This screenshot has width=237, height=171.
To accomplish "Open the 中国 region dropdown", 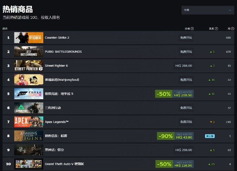I will (208, 10).
